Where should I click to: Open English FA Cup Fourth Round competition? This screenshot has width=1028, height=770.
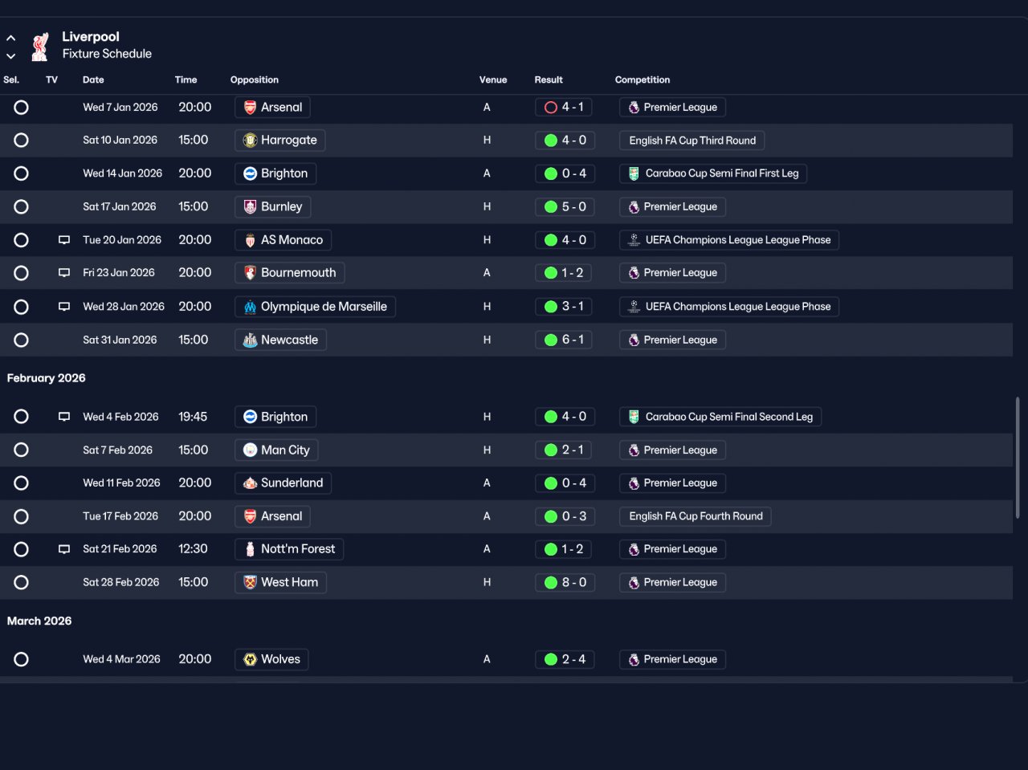(x=696, y=516)
